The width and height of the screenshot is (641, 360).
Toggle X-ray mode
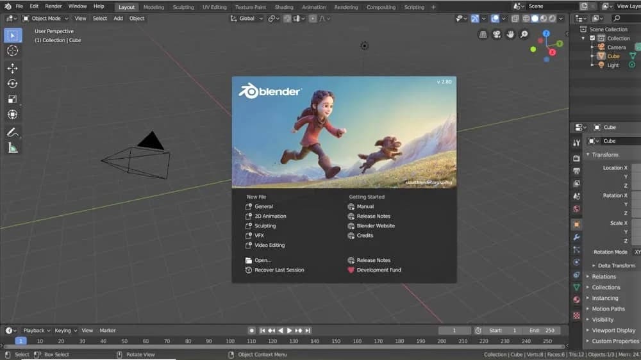[515, 19]
